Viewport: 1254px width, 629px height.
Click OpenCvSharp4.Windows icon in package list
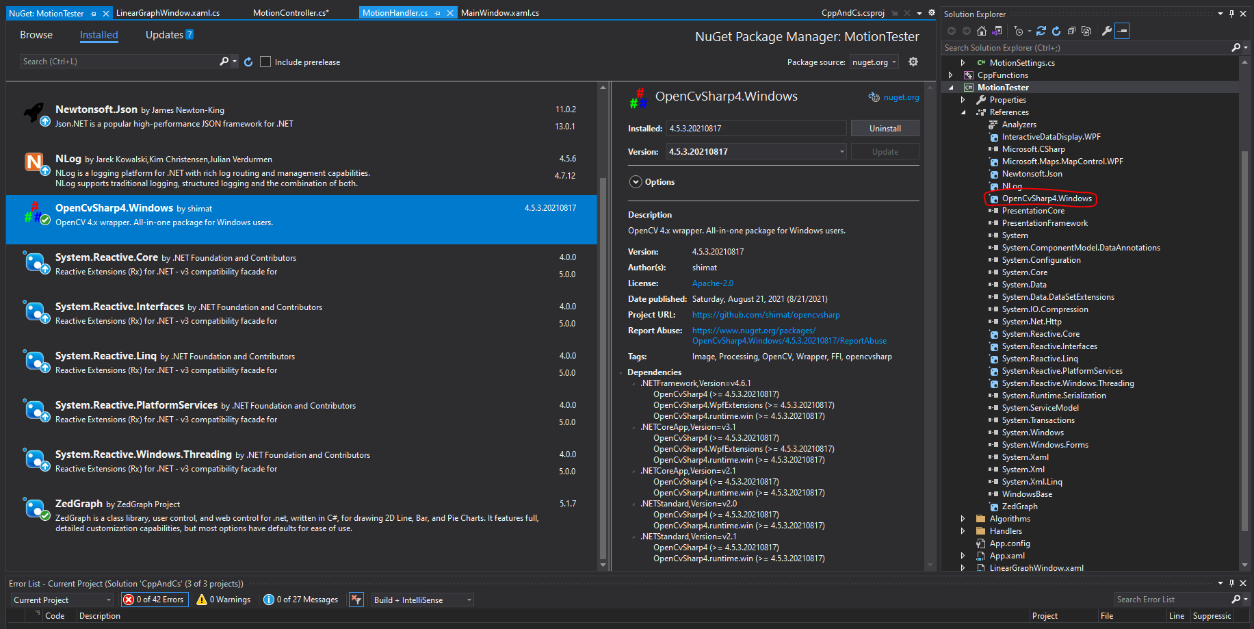[x=36, y=212]
